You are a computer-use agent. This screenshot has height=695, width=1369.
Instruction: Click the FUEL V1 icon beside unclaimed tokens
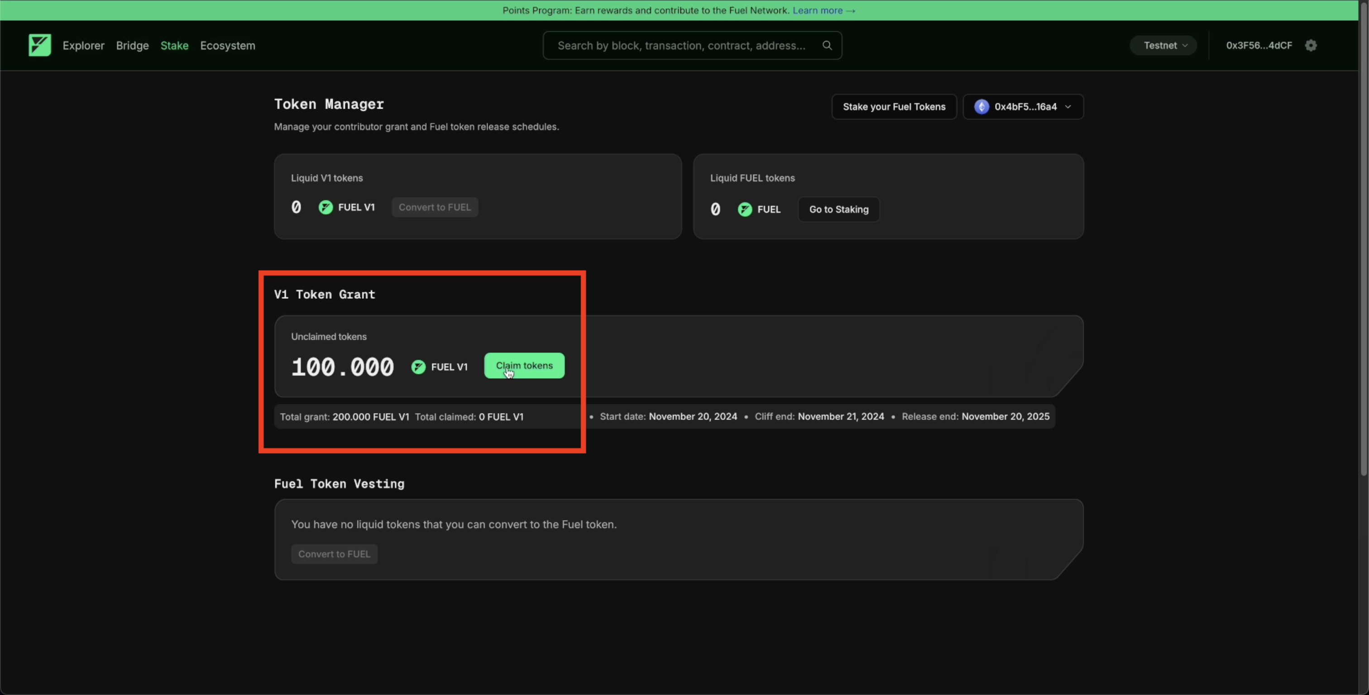click(418, 367)
